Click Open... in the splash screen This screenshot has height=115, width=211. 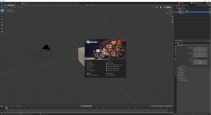click(x=90, y=73)
